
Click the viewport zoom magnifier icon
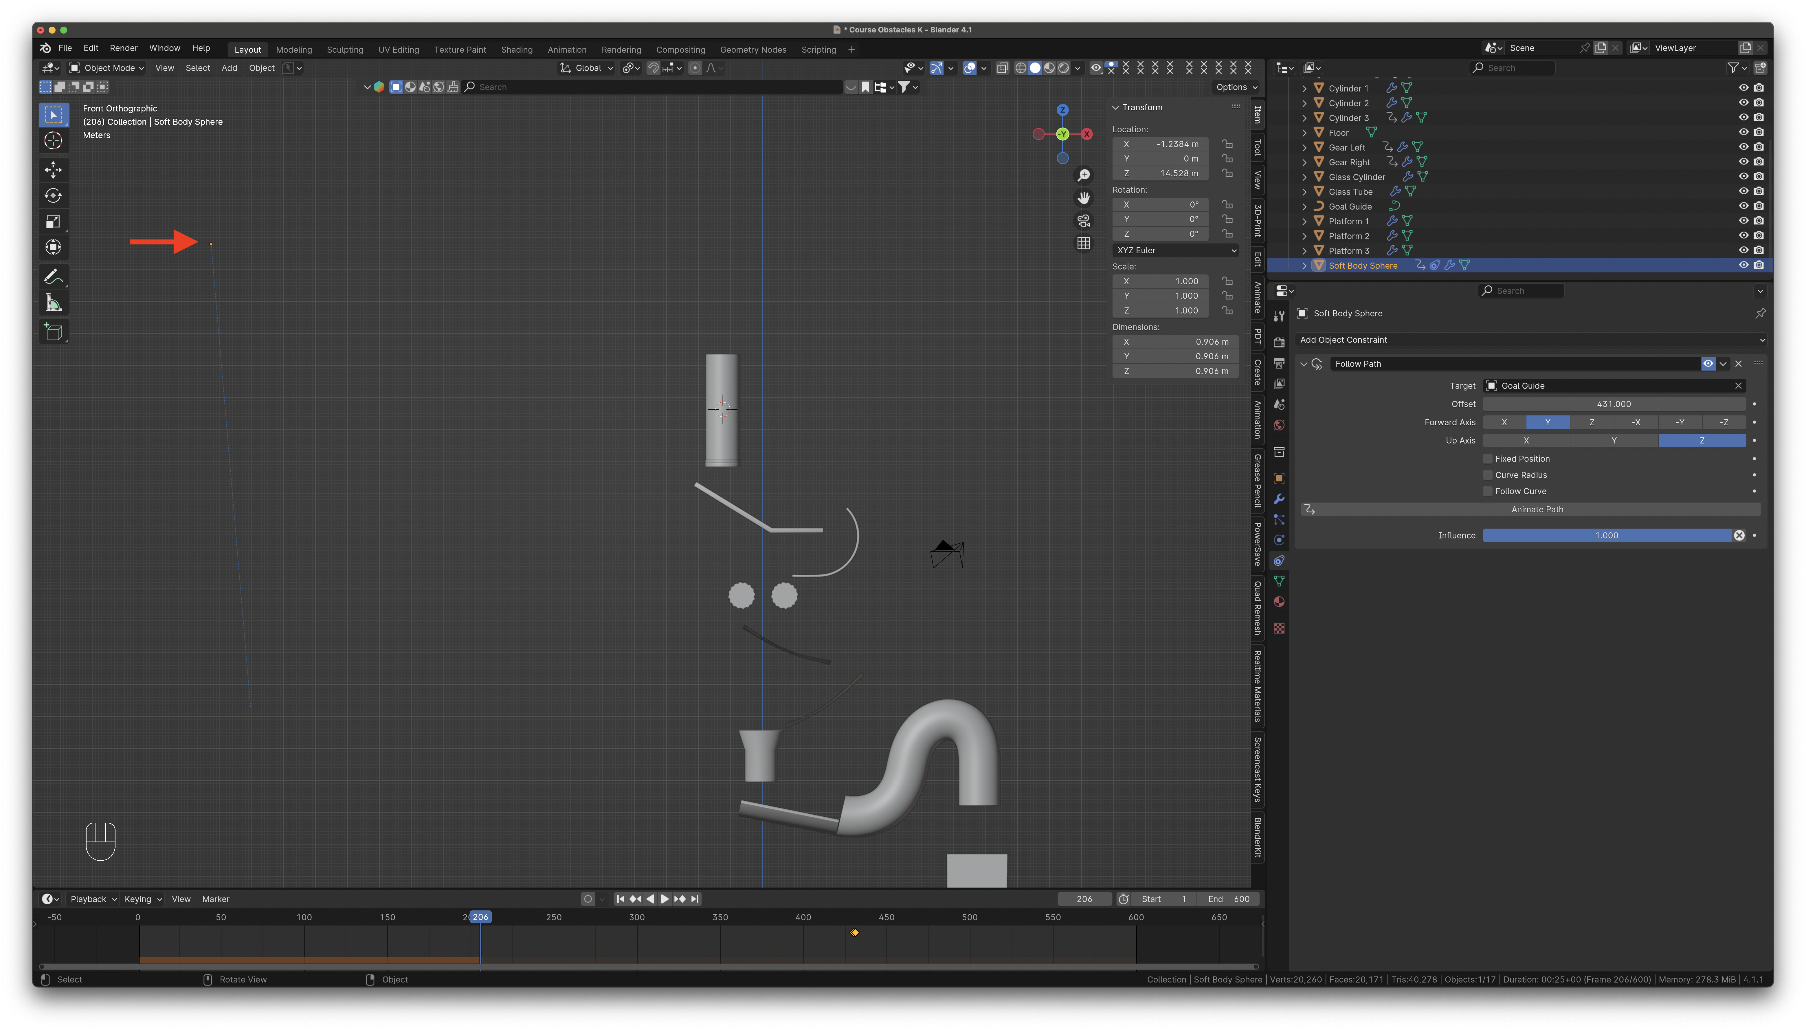(x=1083, y=175)
